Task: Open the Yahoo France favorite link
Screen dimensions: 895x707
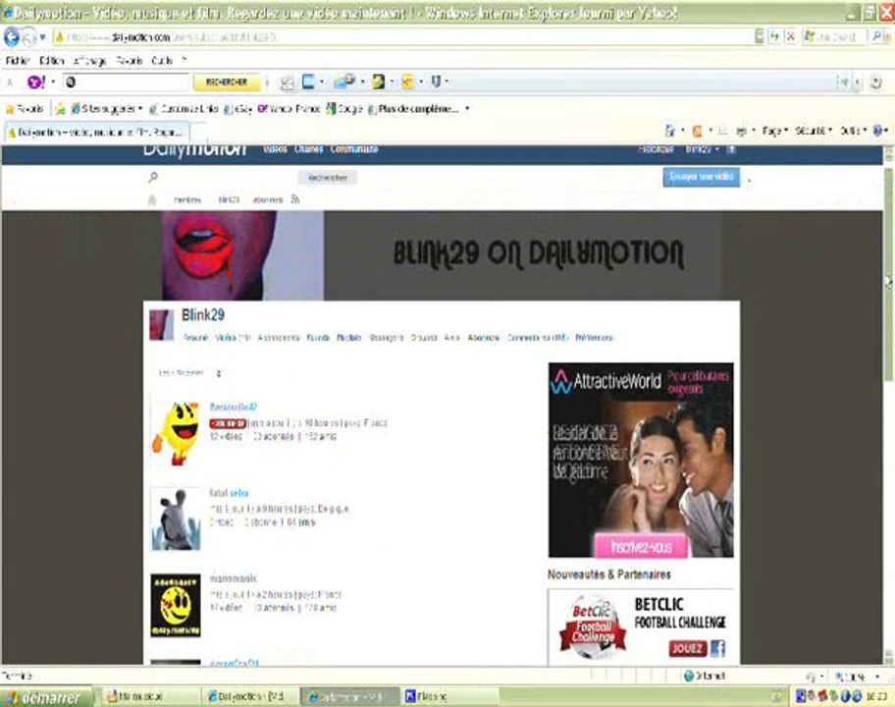Action: click(x=289, y=109)
